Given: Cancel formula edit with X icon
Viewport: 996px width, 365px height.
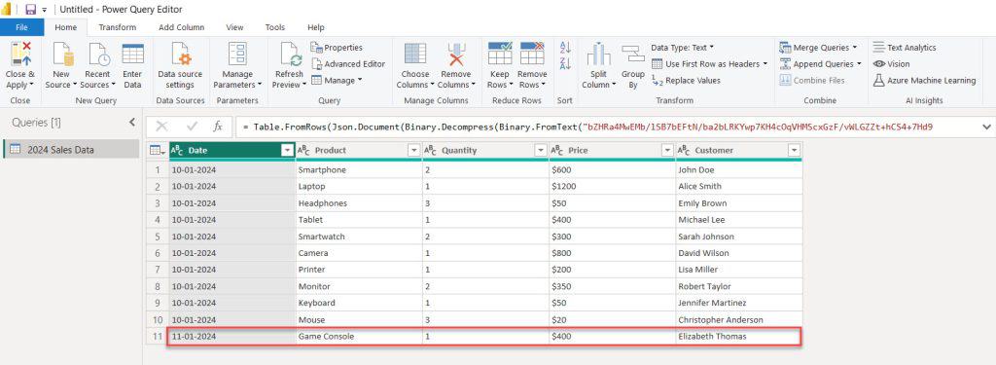Looking at the screenshot, I should tap(161, 127).
